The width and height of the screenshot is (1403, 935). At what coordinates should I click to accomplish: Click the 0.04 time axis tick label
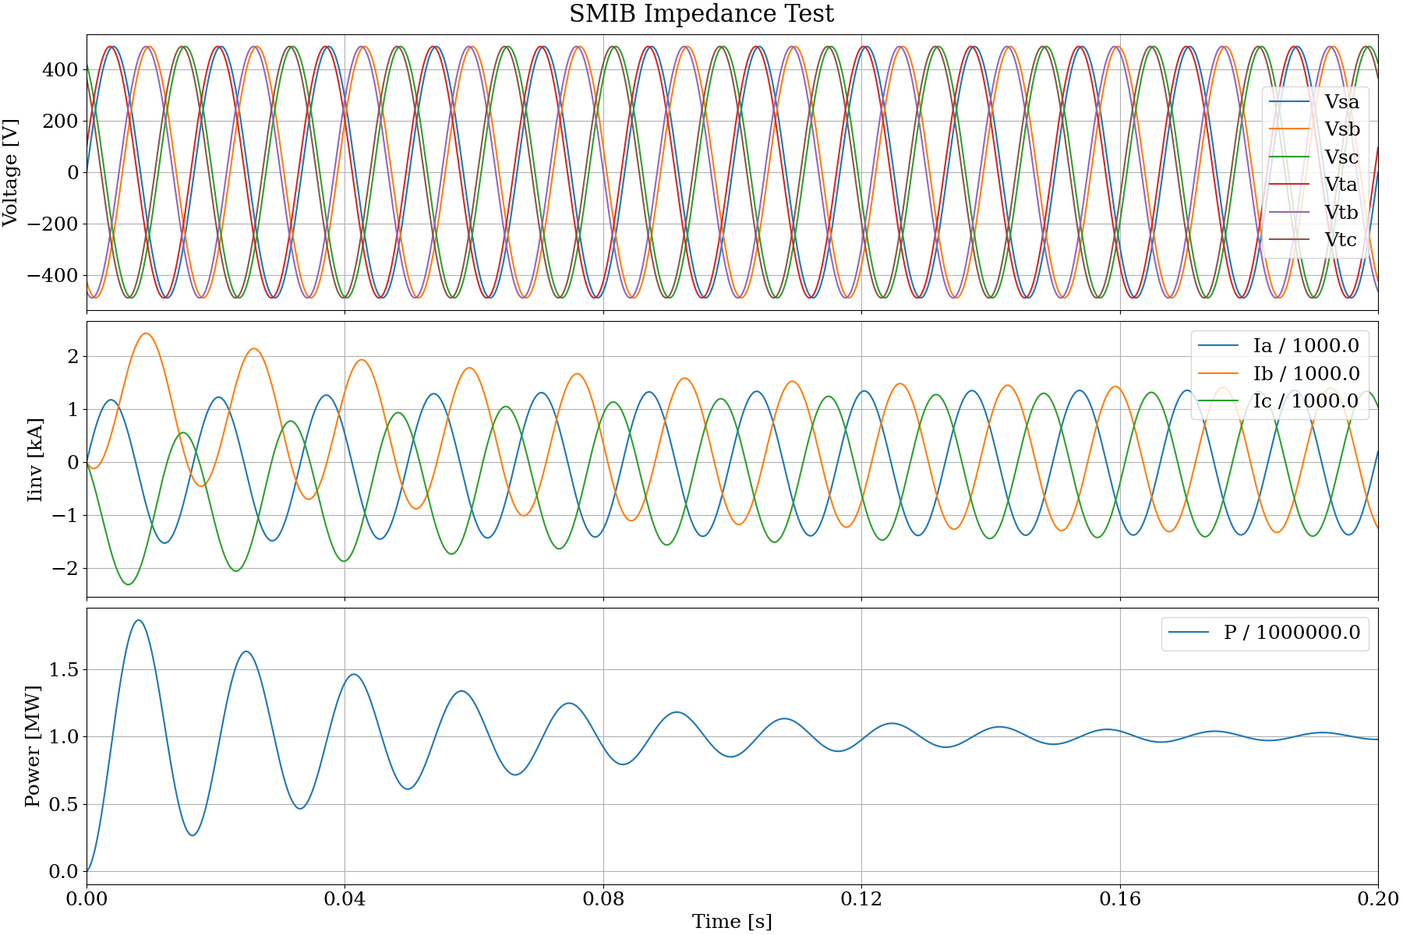tap(345, 899)
